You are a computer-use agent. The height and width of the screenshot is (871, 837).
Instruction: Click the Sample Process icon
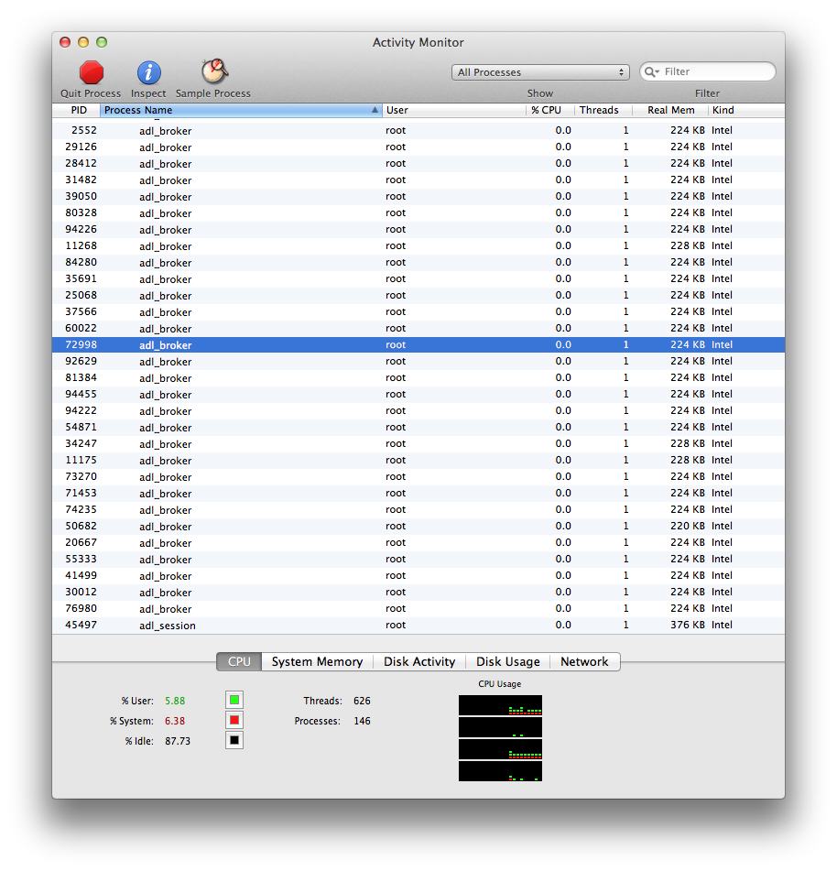214,71
